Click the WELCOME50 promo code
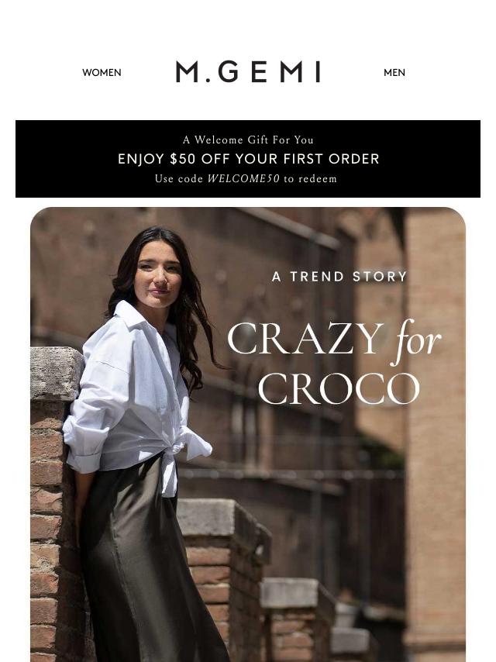The image size is (496, 662). click(x=243, y=178)
